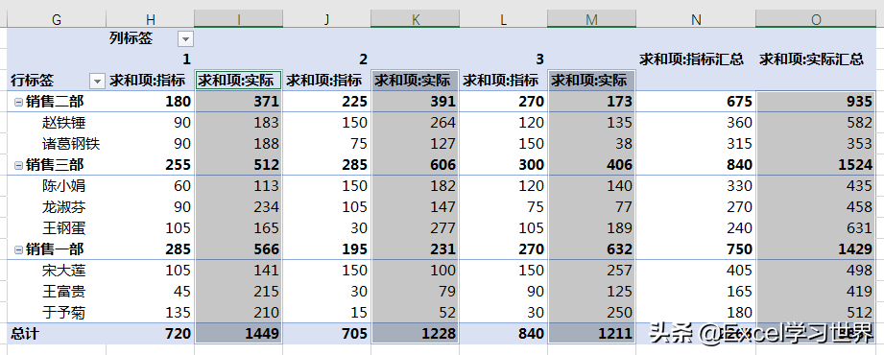Collapse the 销售一部 group
This screenshot has height=355, width=884.
pos(18,249)
